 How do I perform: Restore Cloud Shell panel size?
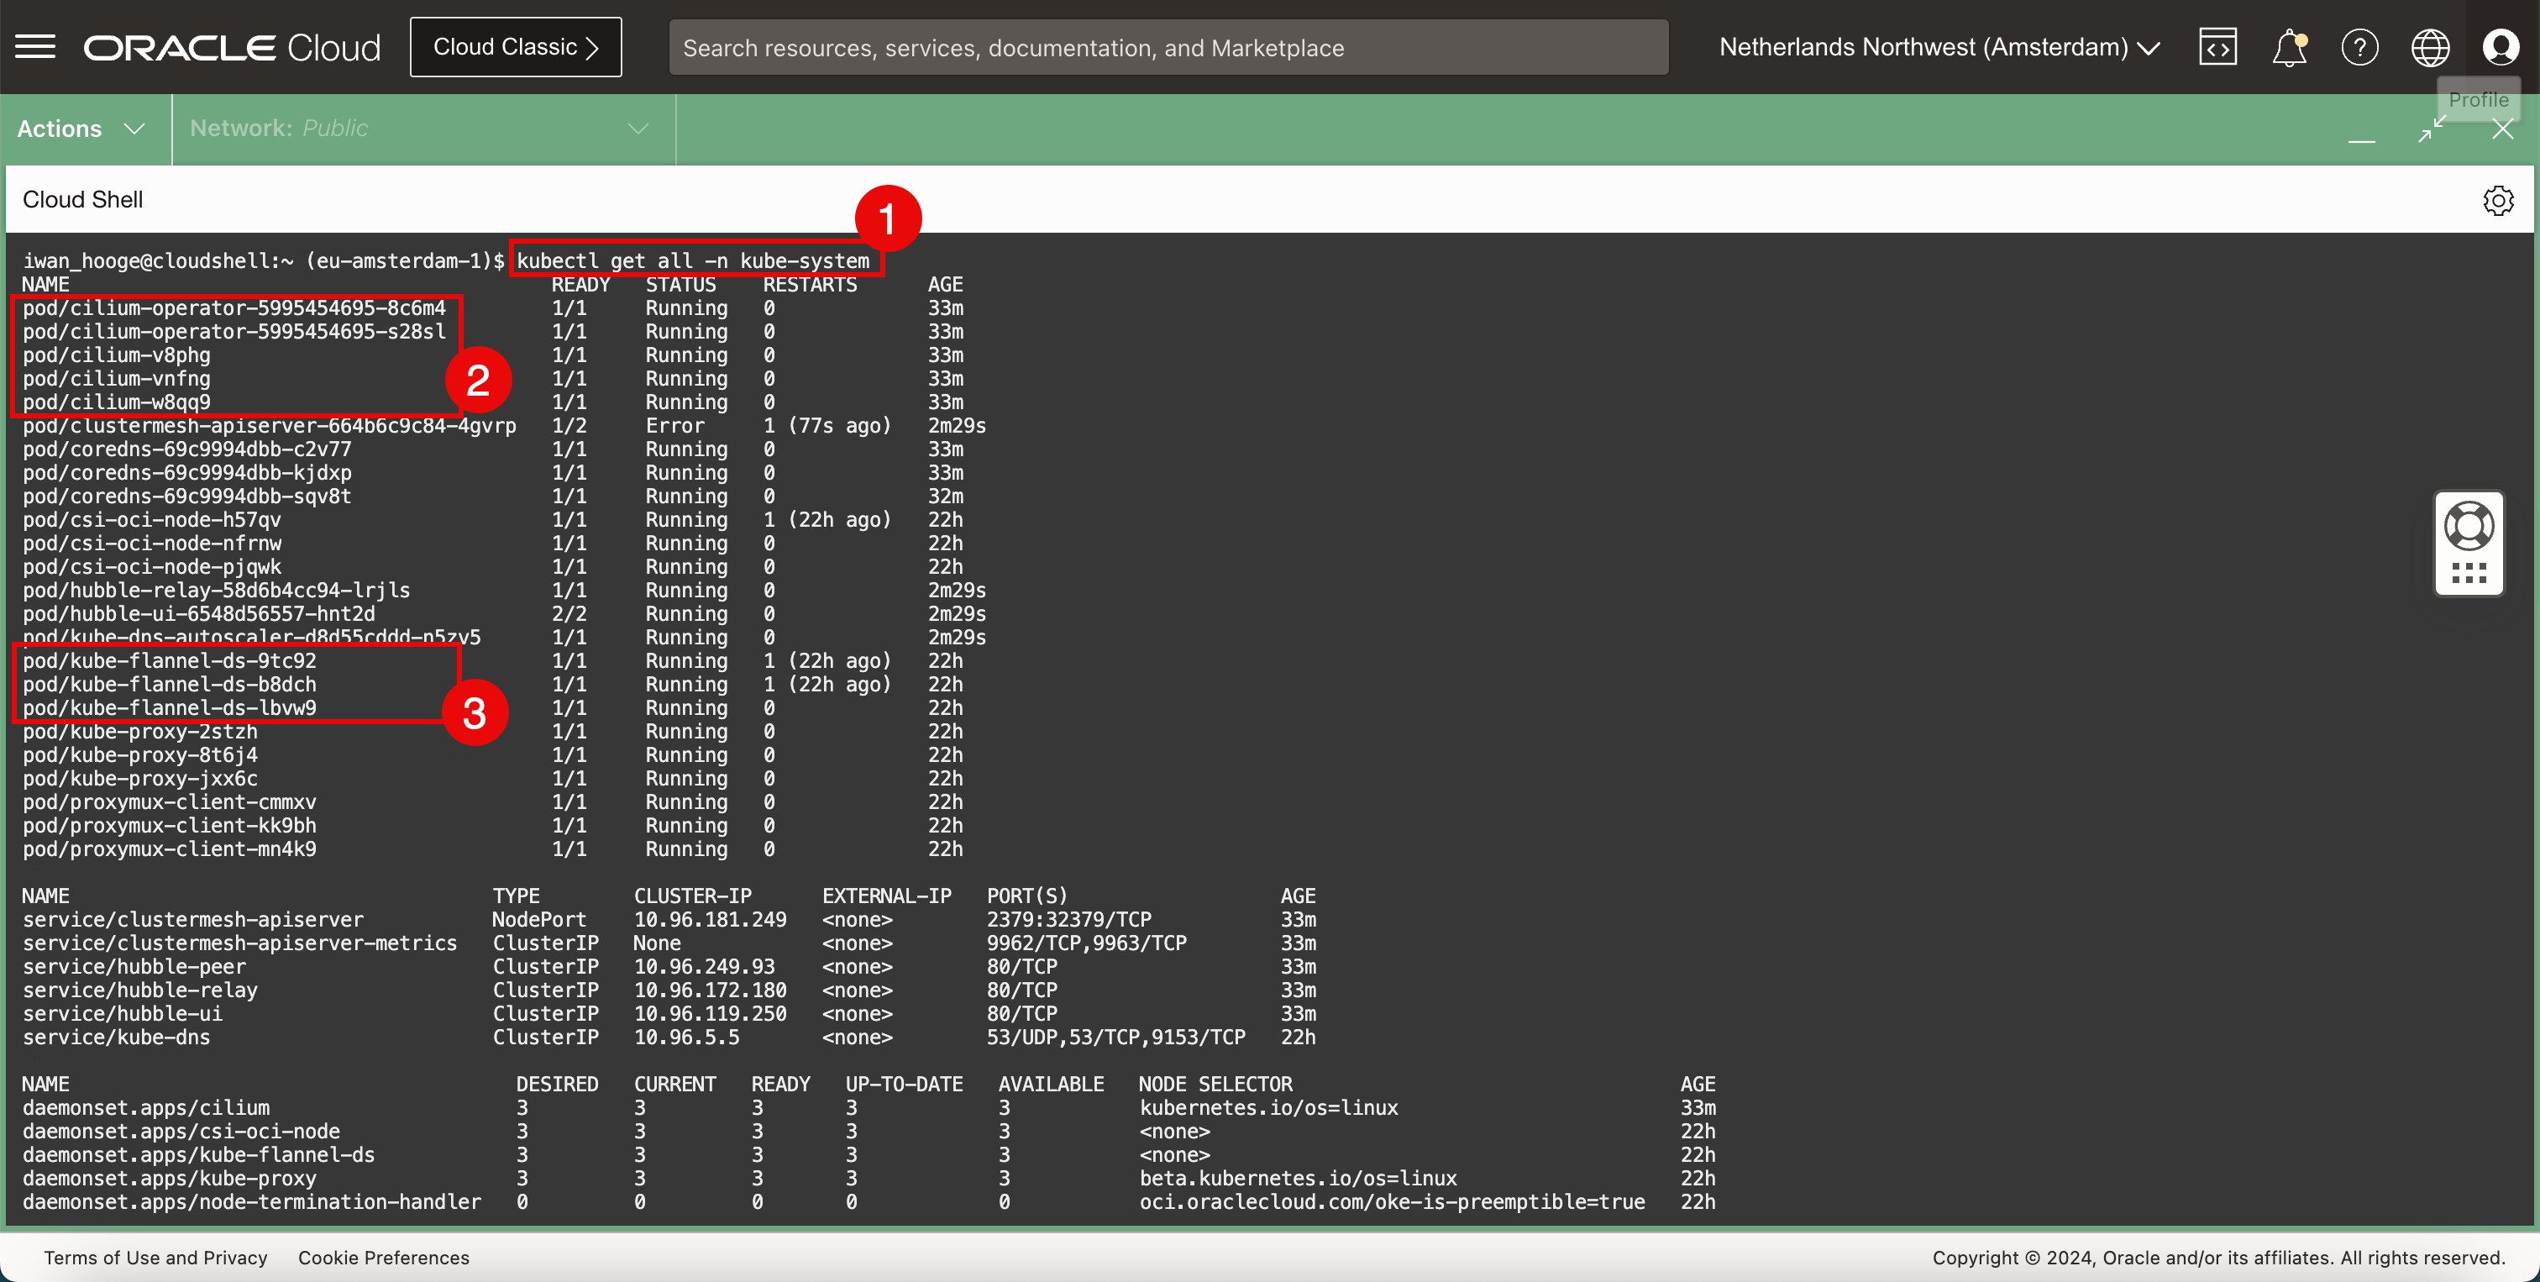pyautogui.click(x=2432, y=129)
